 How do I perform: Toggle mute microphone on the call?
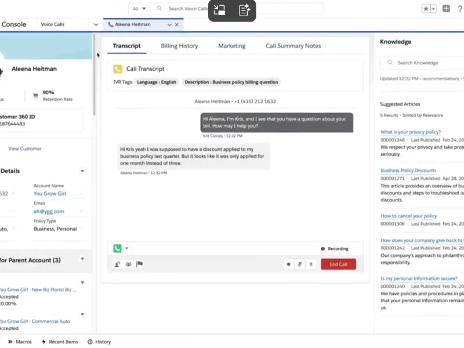pyautogui.click(x=300, y=264)
